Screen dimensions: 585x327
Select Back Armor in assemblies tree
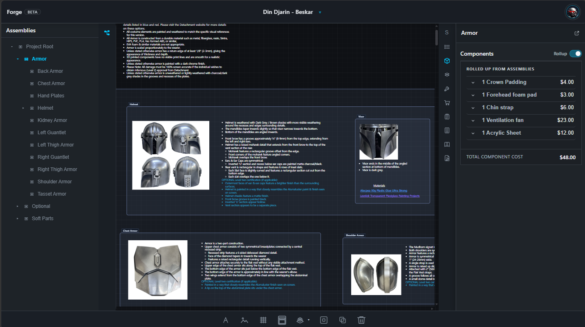click(x=50, y=71)
